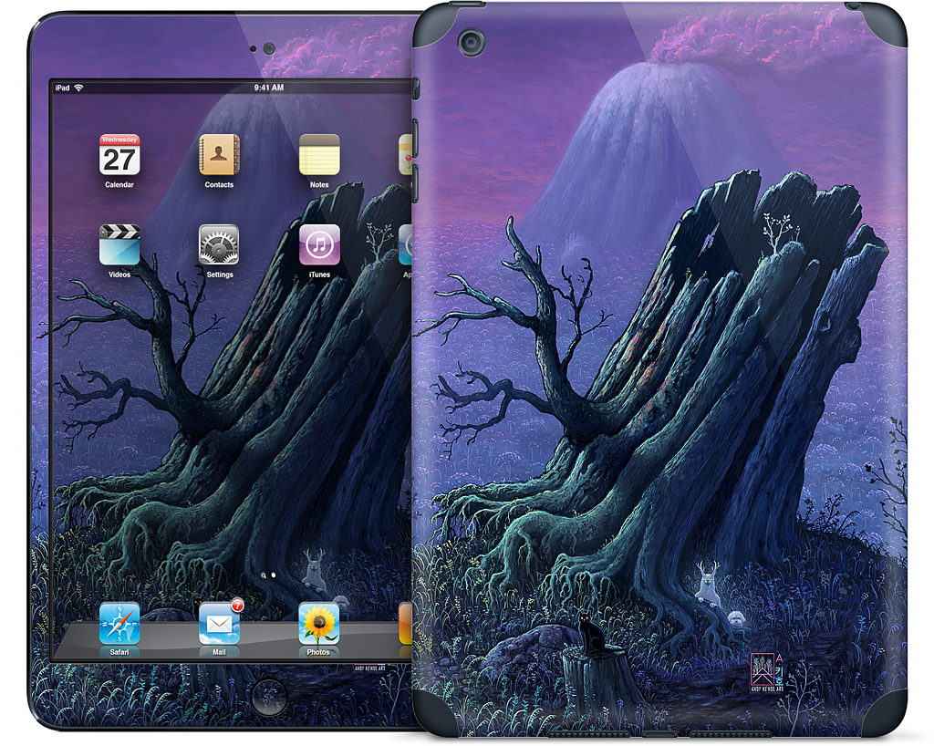Click the iPad carrier label

(62, 88)
